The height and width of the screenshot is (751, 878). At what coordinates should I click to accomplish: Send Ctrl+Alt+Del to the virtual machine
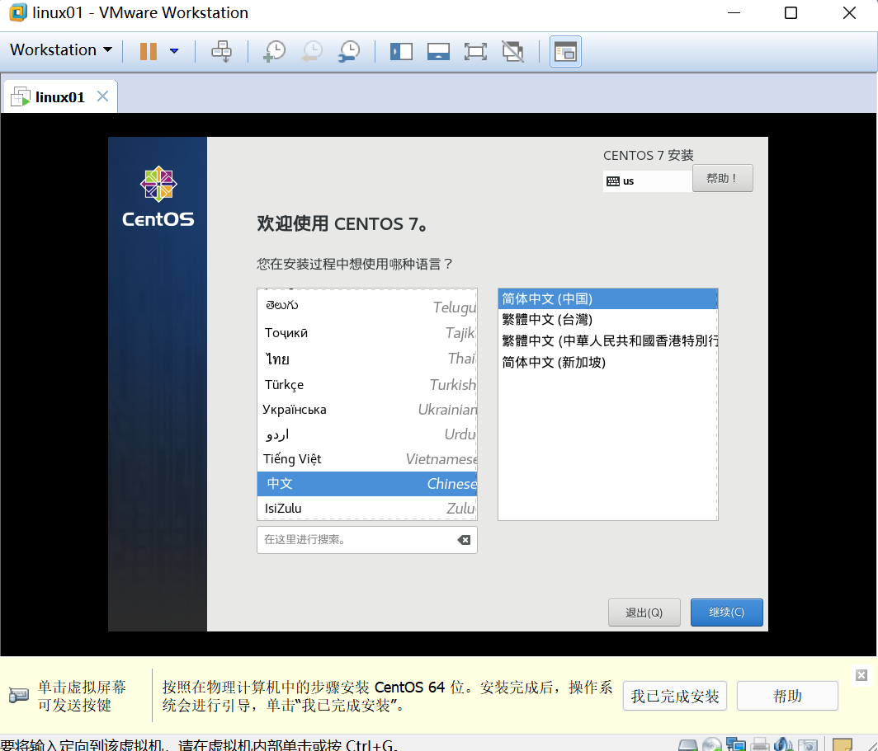221,51
